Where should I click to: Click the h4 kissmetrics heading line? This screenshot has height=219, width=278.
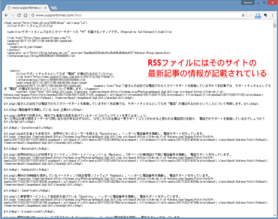click(29, 211)
